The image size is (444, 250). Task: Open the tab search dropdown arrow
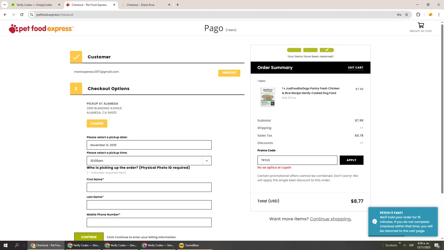click(4, 5)
